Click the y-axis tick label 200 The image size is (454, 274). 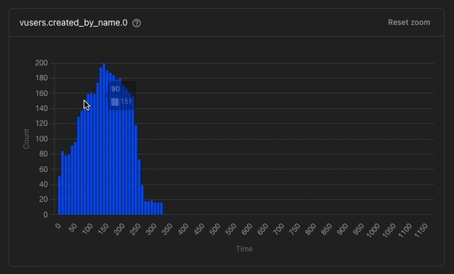[41, 63]
